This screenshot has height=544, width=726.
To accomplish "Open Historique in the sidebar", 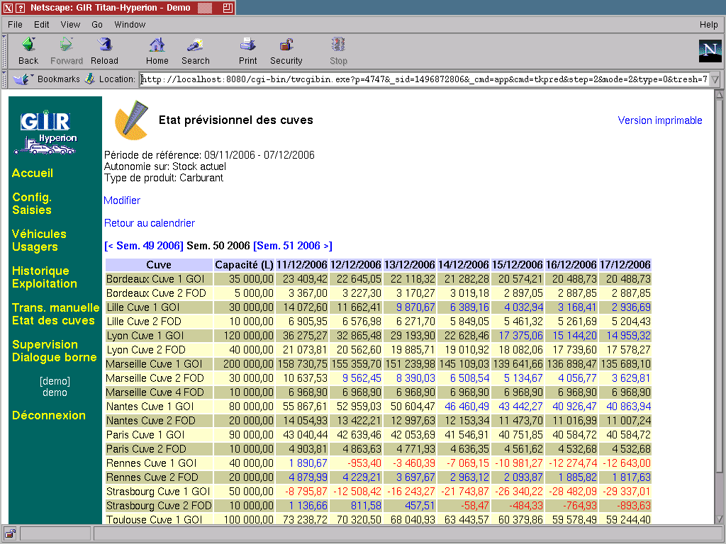I will click(x=40, y=271).
